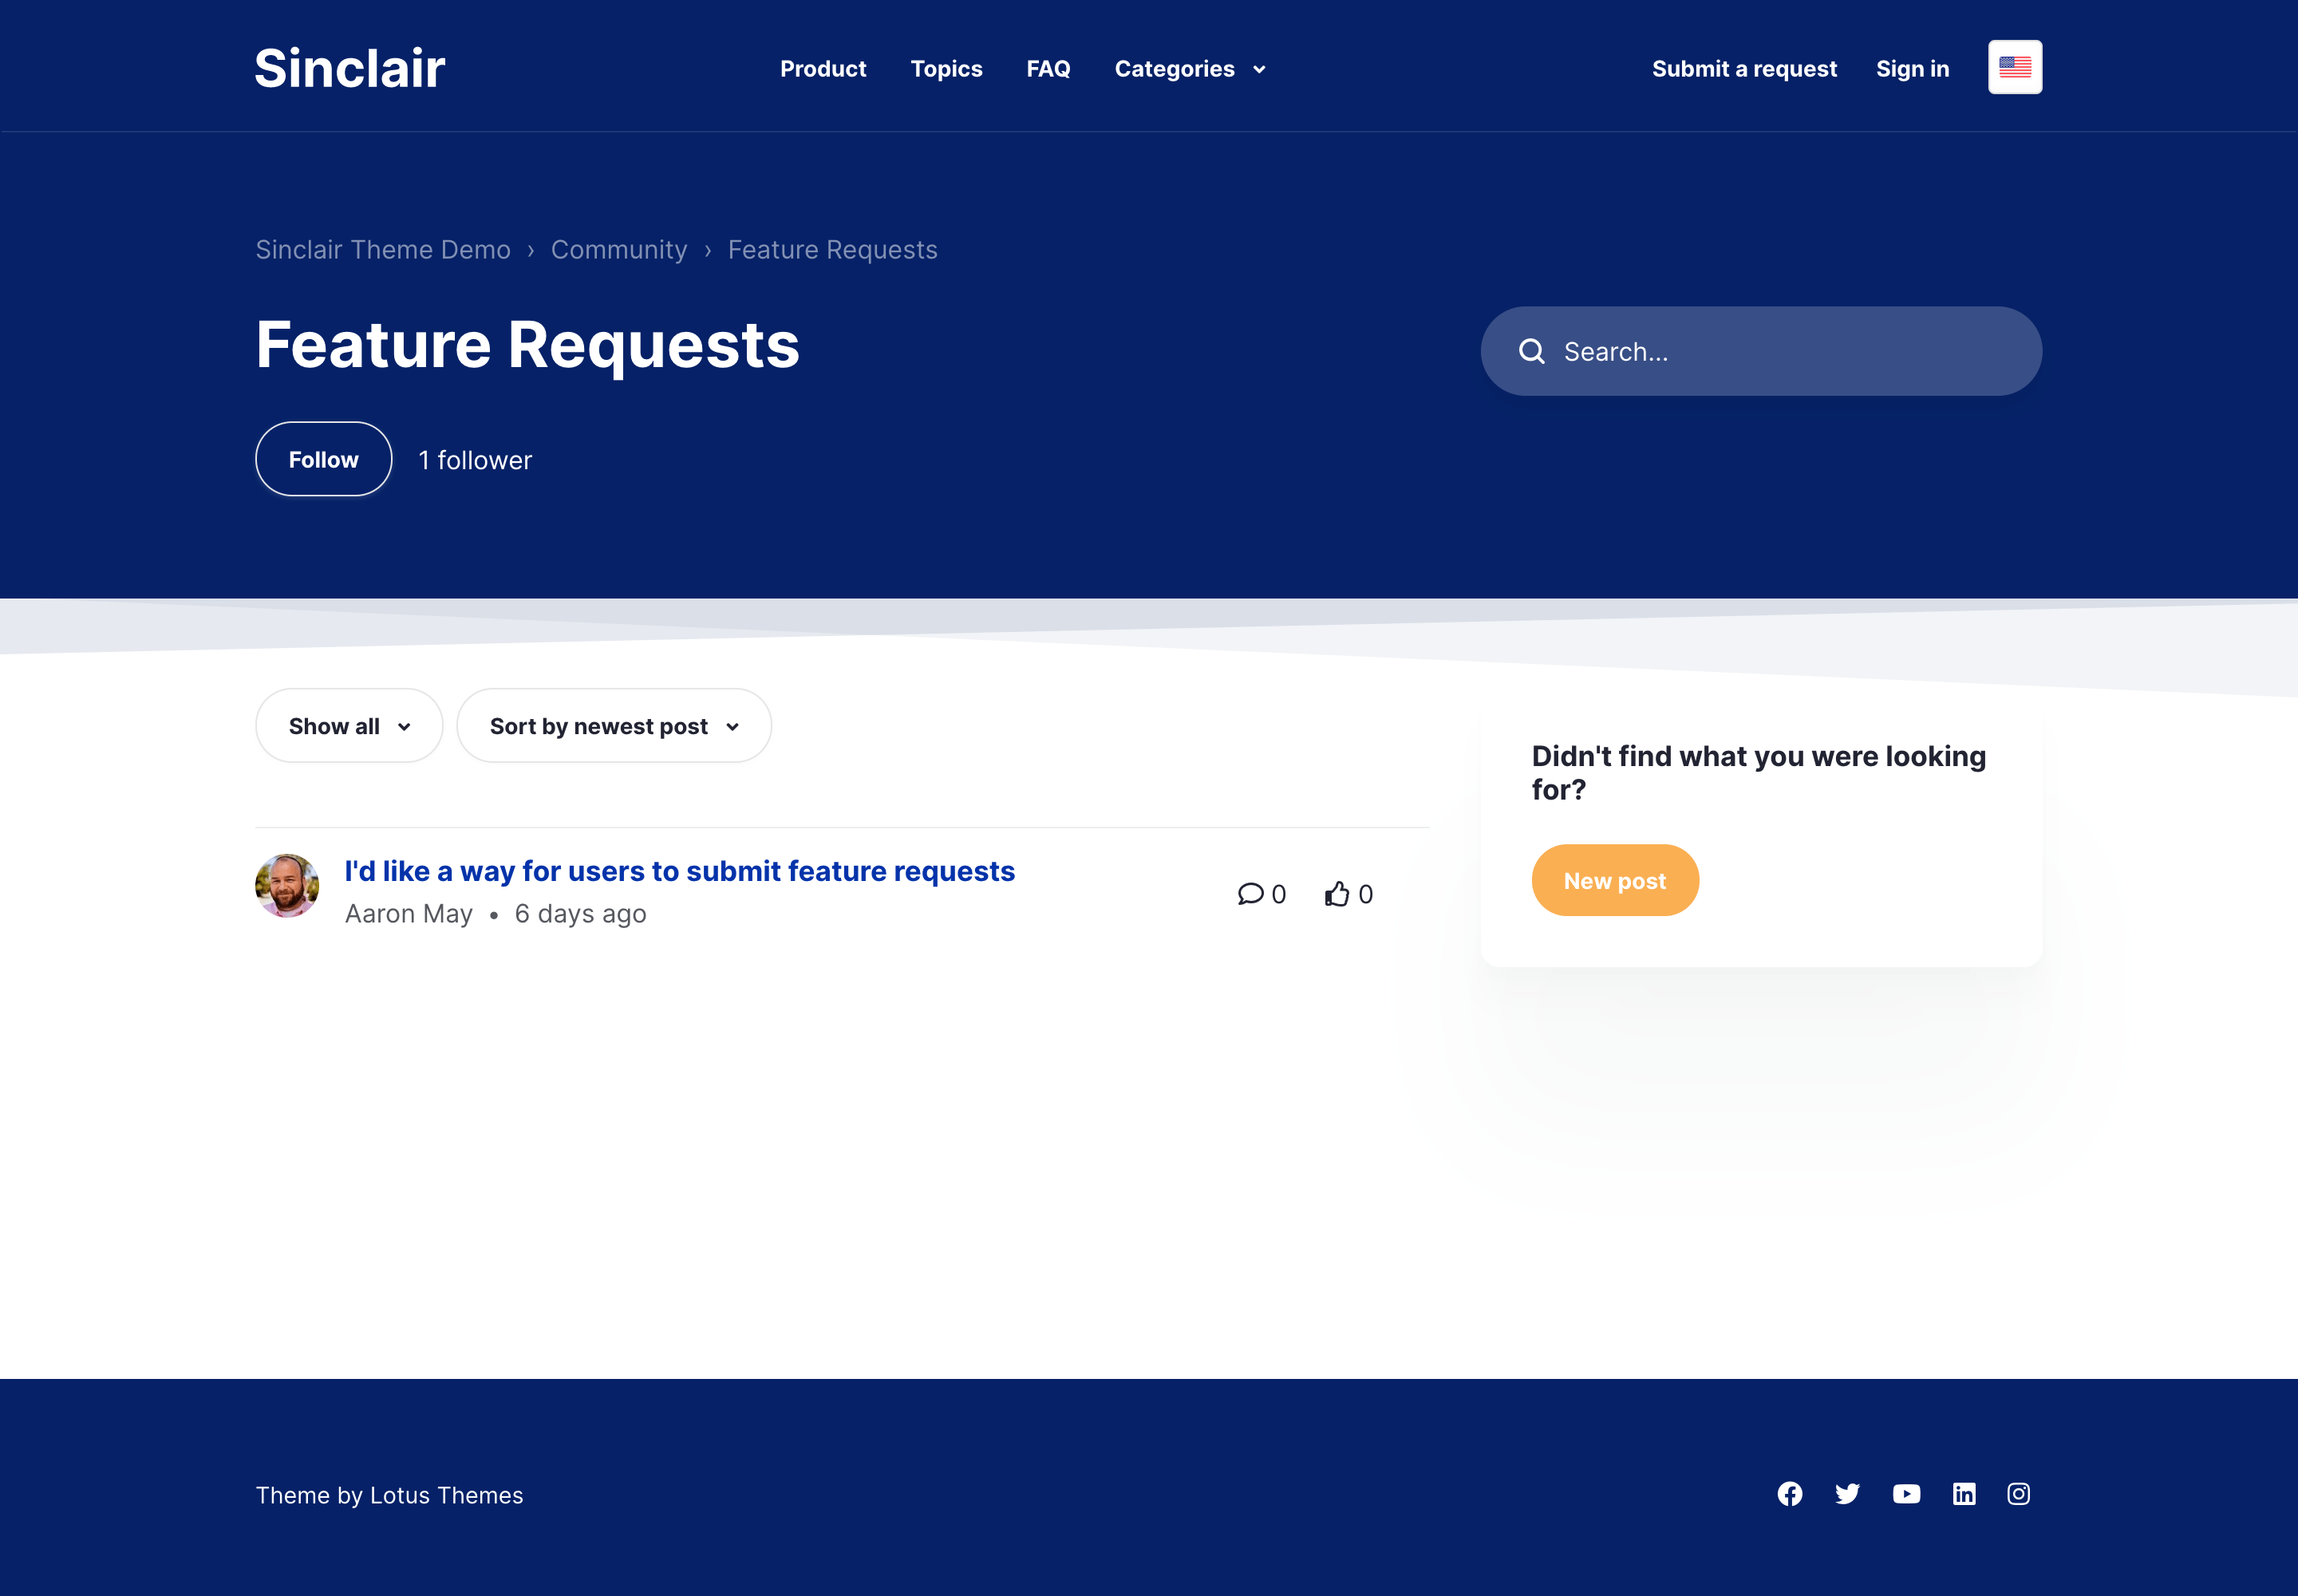Go to the Community breadcrumb
The image size is (2298, 1596).
[x=619, y=250]
